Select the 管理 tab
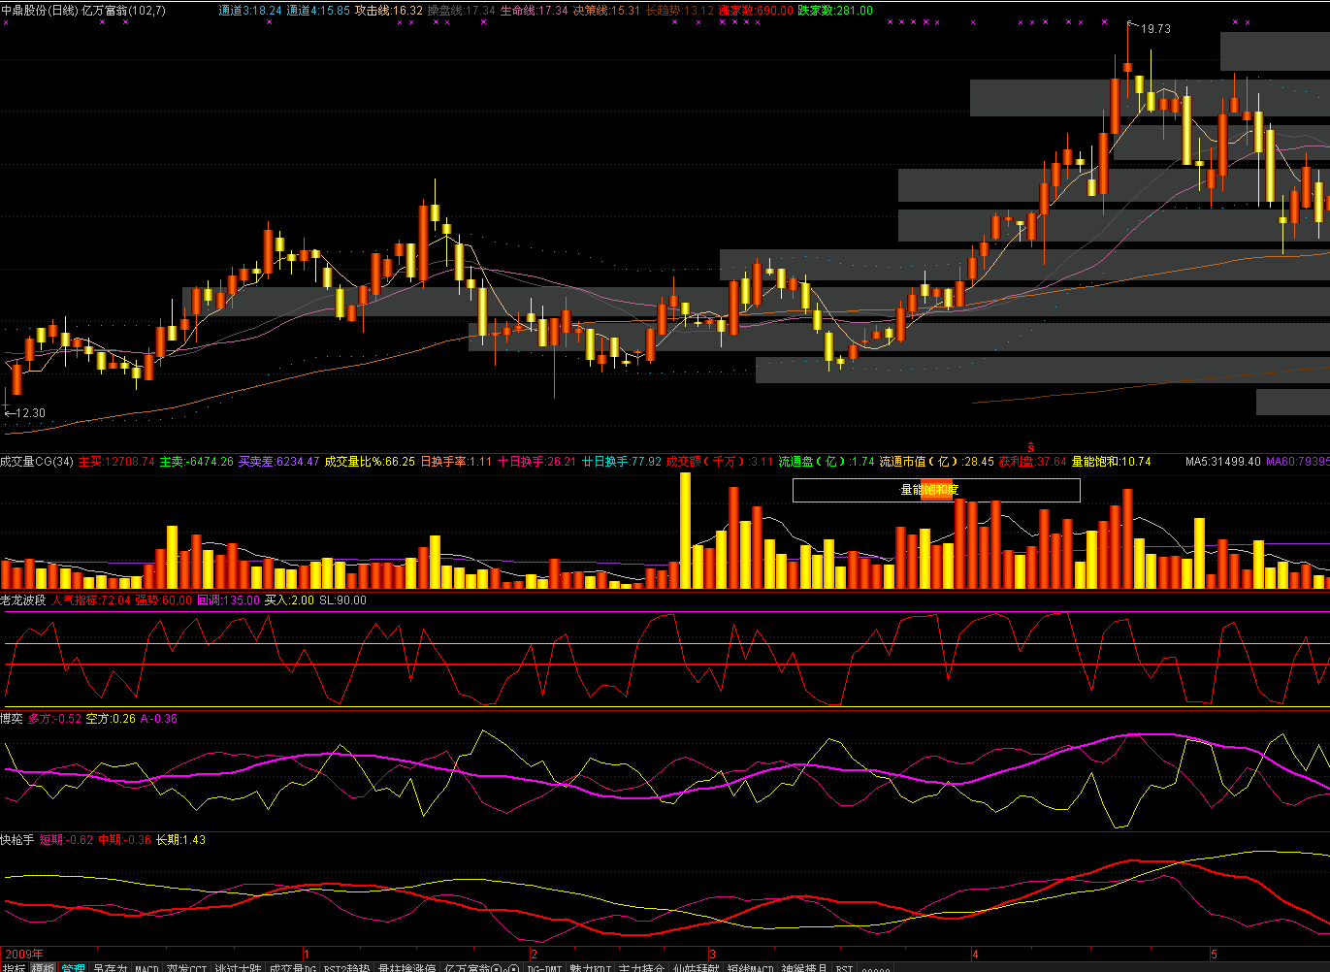This screenshot has height=972, width=1330. coord(74,967)
